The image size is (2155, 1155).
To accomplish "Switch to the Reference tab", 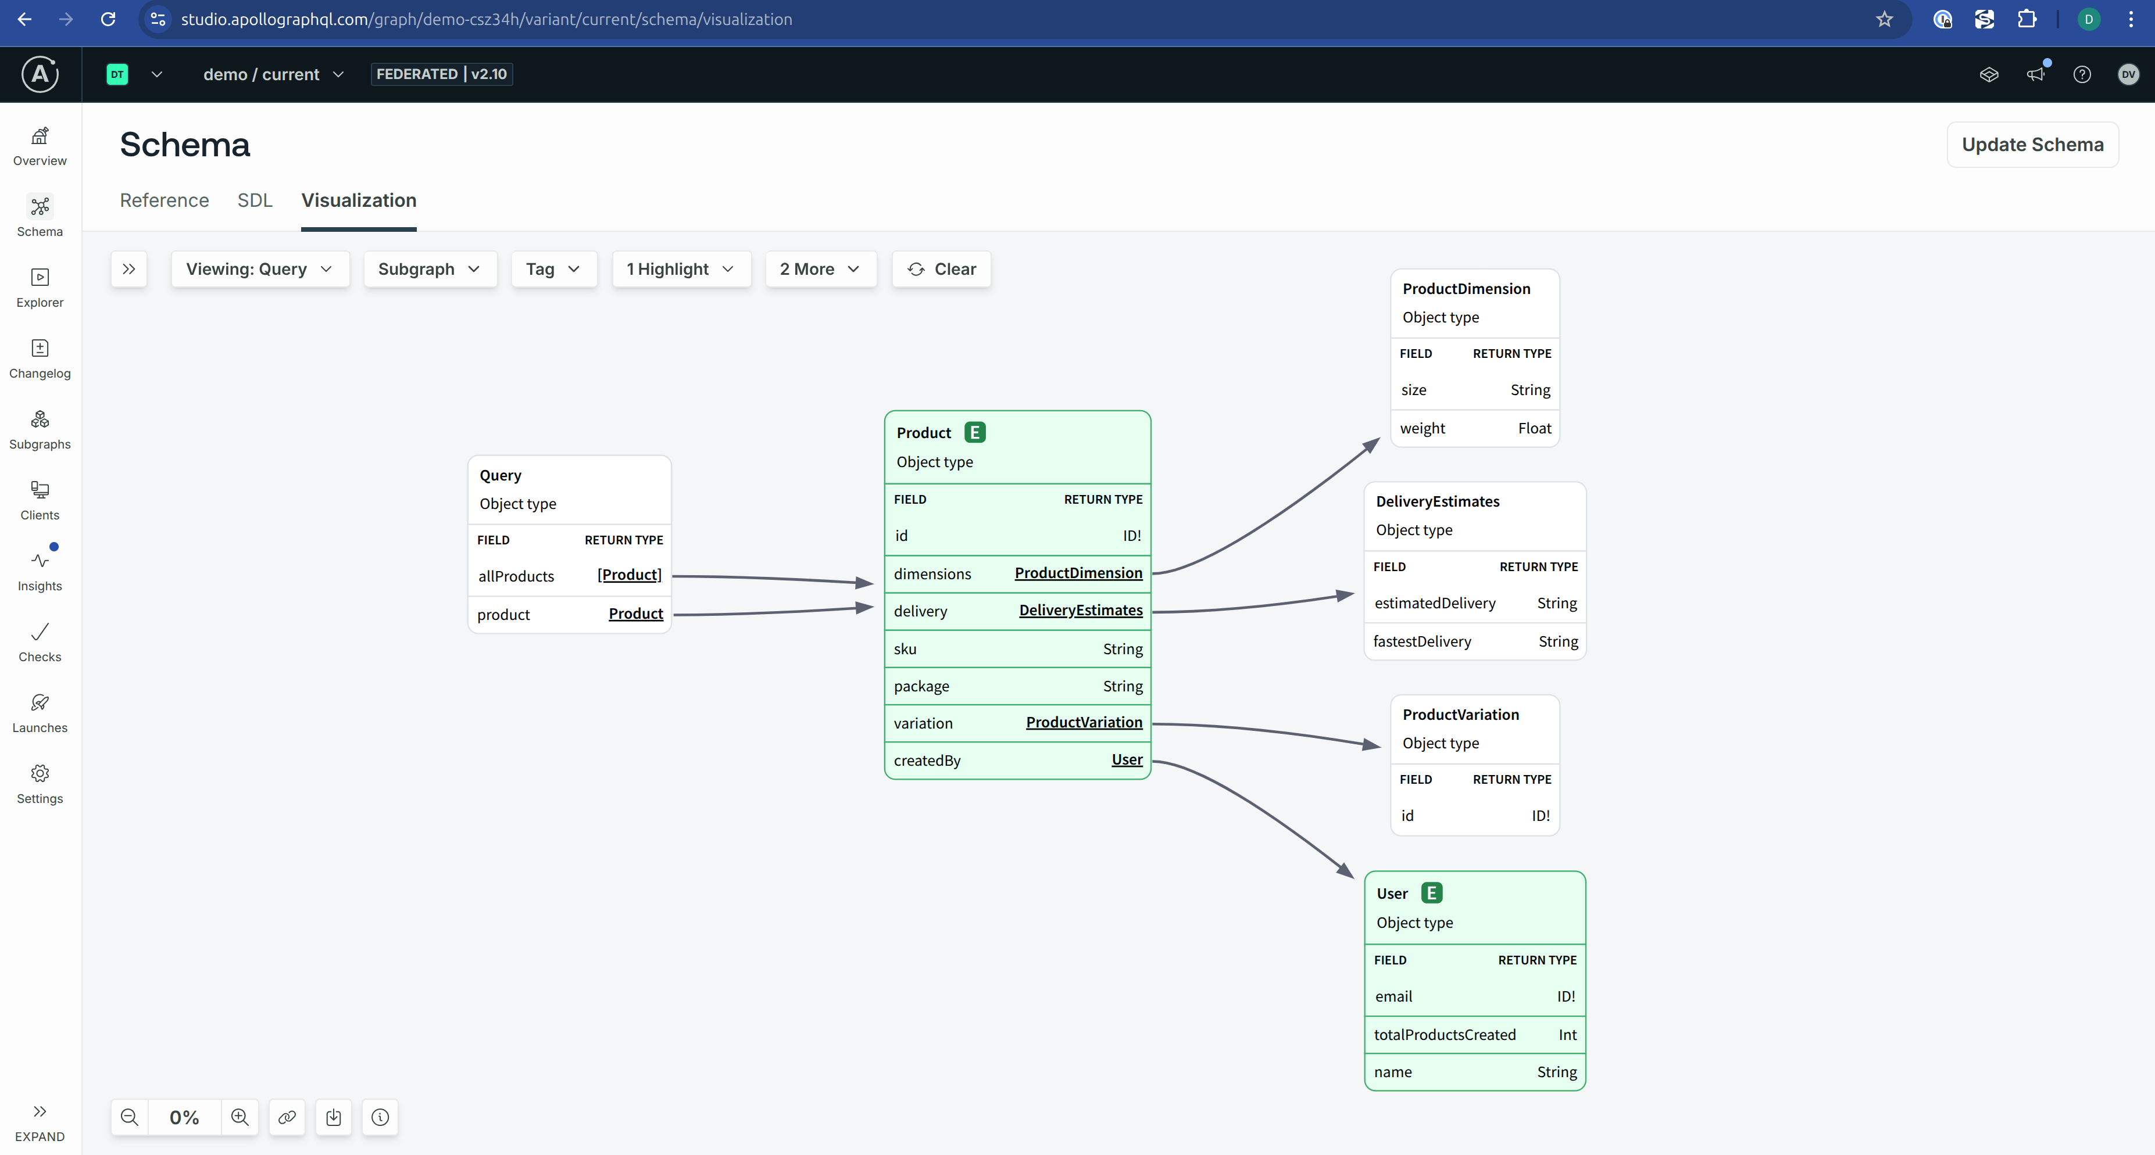I will pos(164,200).
